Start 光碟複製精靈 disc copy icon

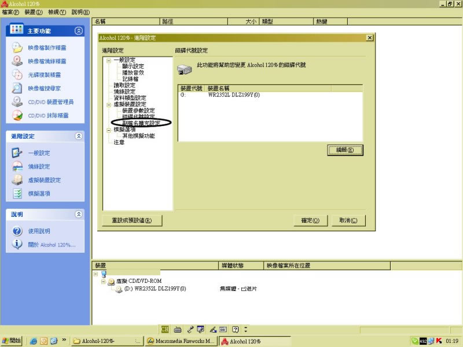[x=17, y=75]
